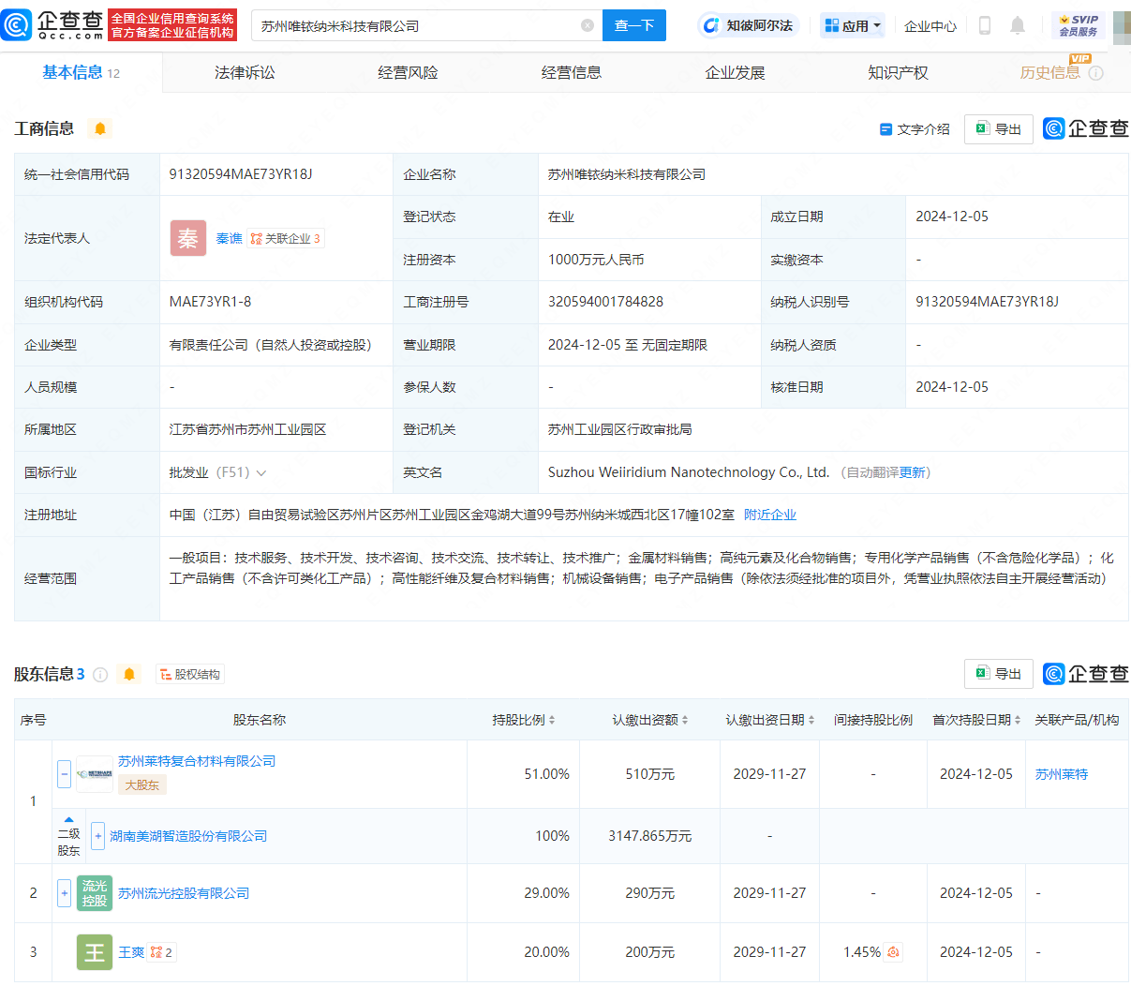View 王爽 related companies count 2
This screenshot has width=1131, height=986.
click(161, 952)
